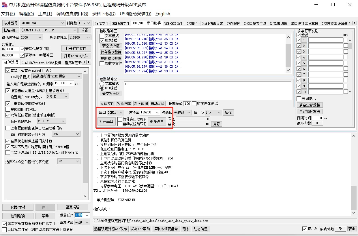The height and width of the screenshot is (236, 358).
Task: Click multi-string send row 1 text field
Action: [325, 40]
